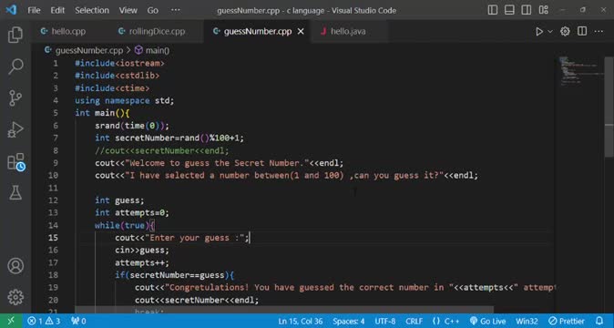Open the Selection menu
This screenshot has height=328, width=614.
pyautogui.click(x=92, y=10)
